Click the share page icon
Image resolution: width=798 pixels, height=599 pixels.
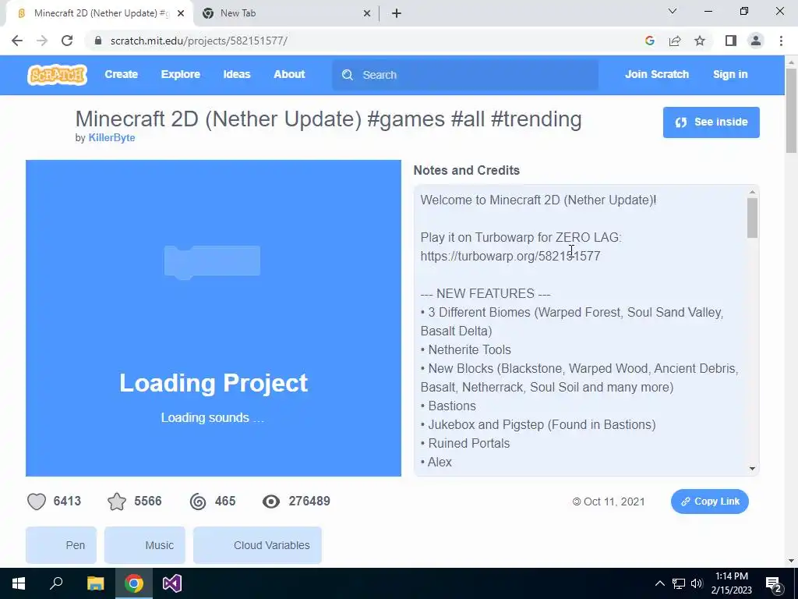[675, 41]
